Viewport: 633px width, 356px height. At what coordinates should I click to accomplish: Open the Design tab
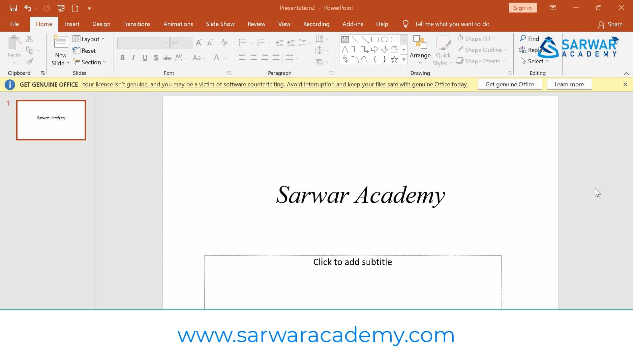(101, 24)
